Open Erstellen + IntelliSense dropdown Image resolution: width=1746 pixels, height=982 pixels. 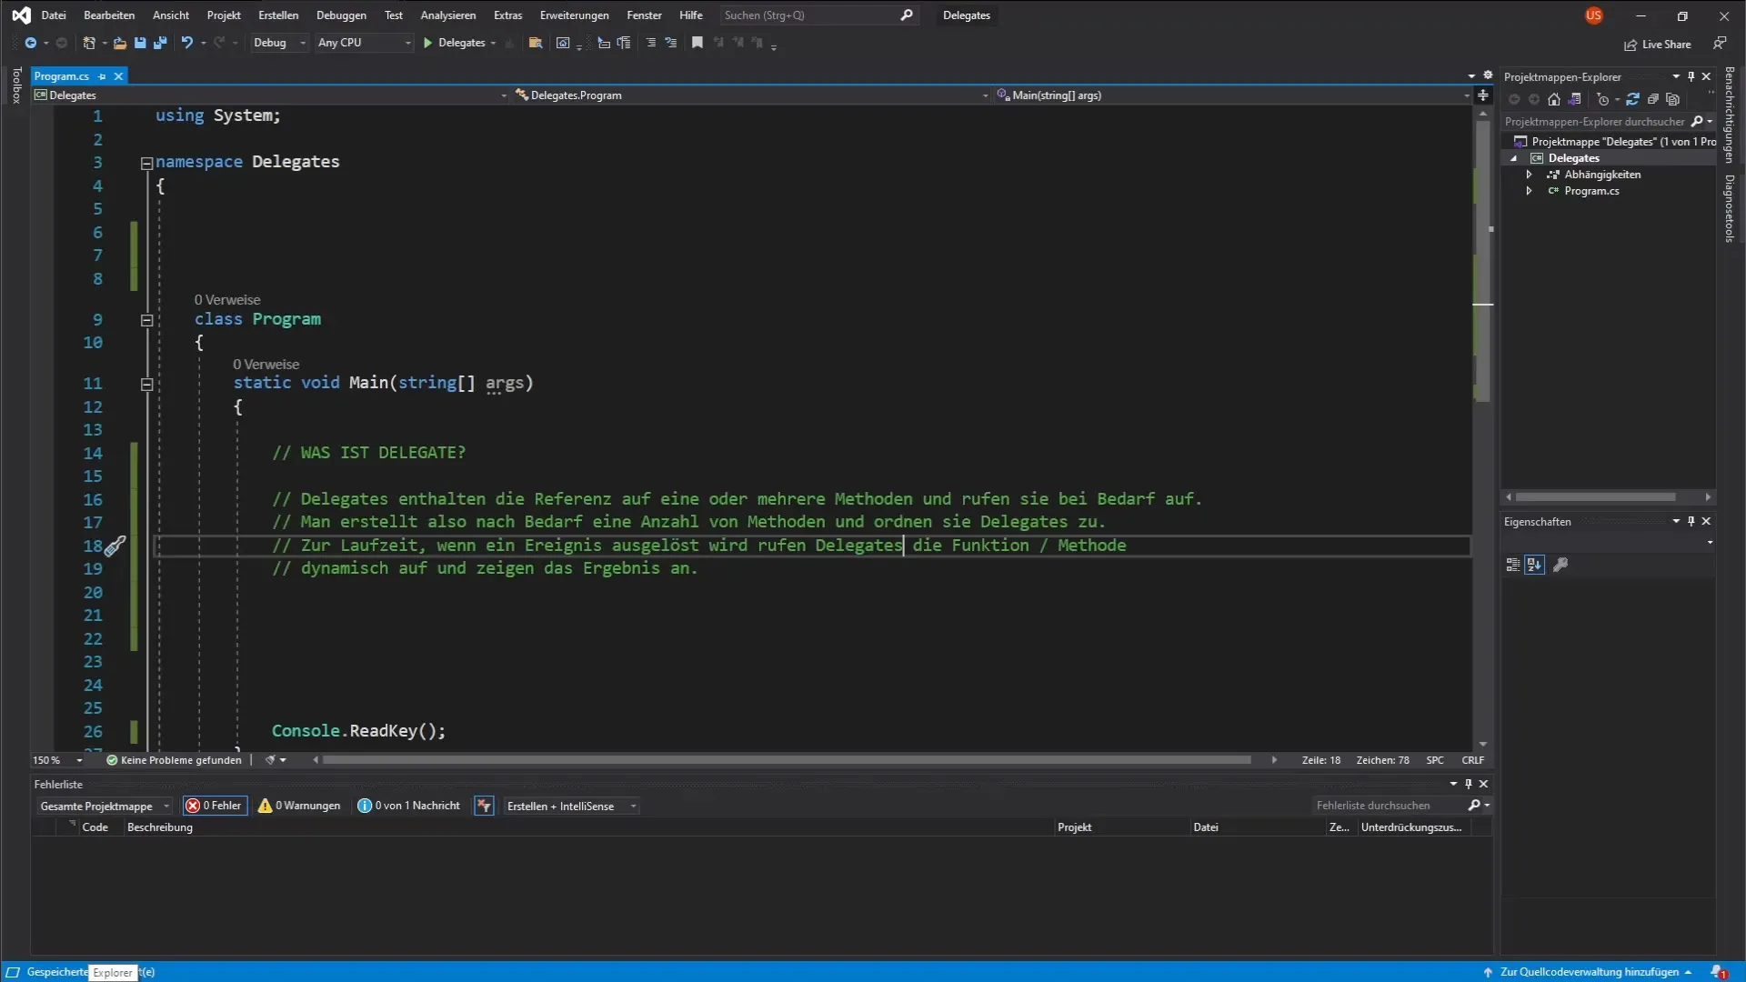click(572, 806)
